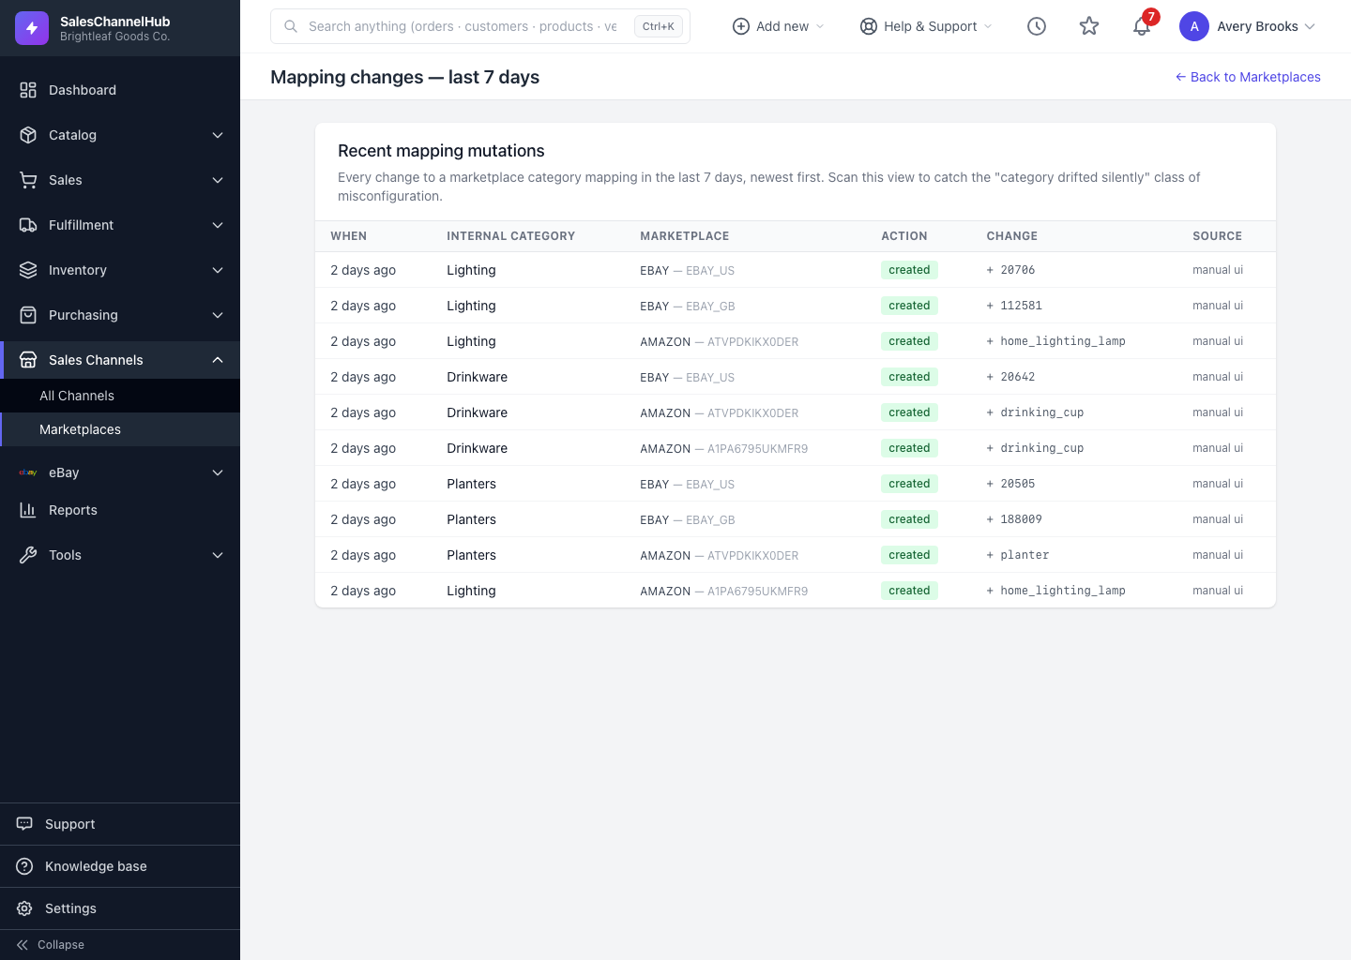This screenshot has height=960, width=1351.
Task: Open Dashboard from the sidebar
Action: click(120, 90)
